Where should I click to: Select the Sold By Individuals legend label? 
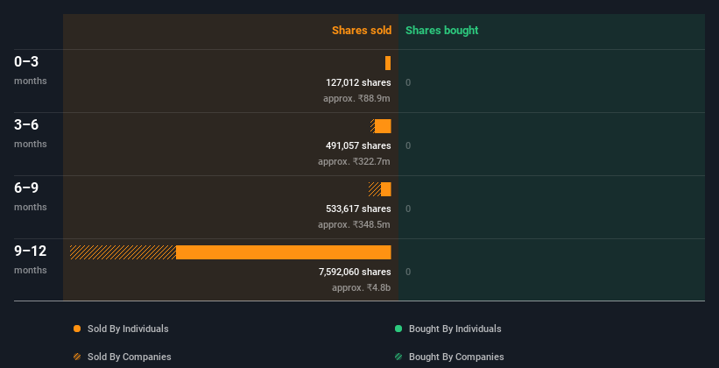click(128, 329)
